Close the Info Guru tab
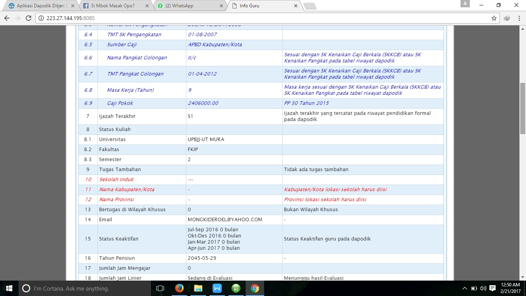The height and width of the screenshot is (296, 526). [x=296, y=6]
